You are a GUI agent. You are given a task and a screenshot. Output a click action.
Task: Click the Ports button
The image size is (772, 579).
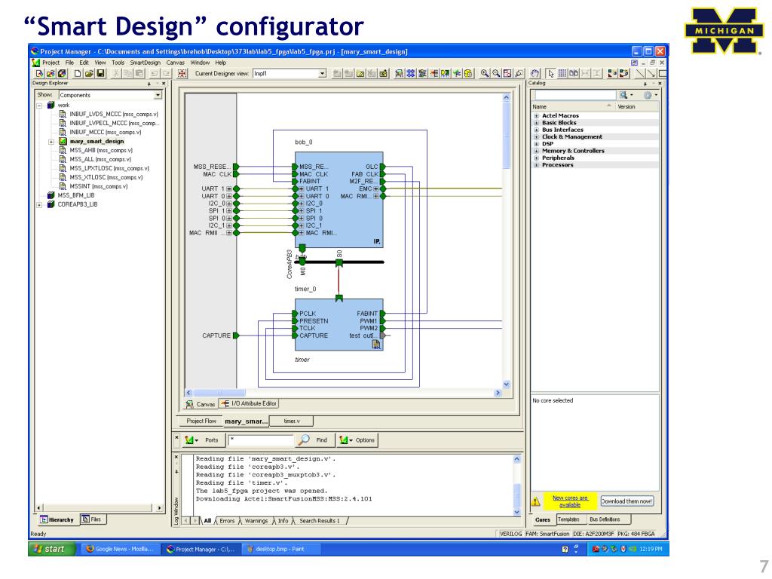203,440
